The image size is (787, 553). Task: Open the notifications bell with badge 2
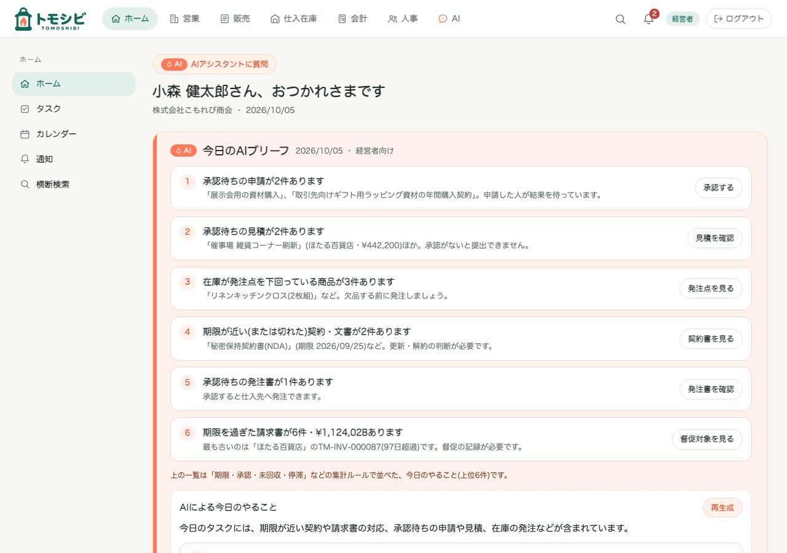[x=649, y=19]
